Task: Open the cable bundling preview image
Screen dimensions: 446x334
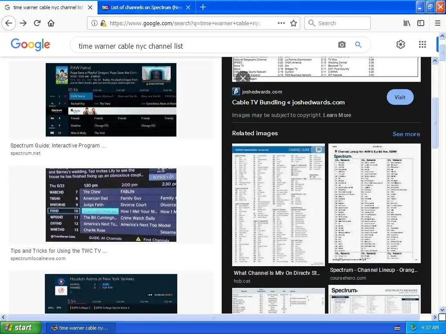Action: coord(326,69)
